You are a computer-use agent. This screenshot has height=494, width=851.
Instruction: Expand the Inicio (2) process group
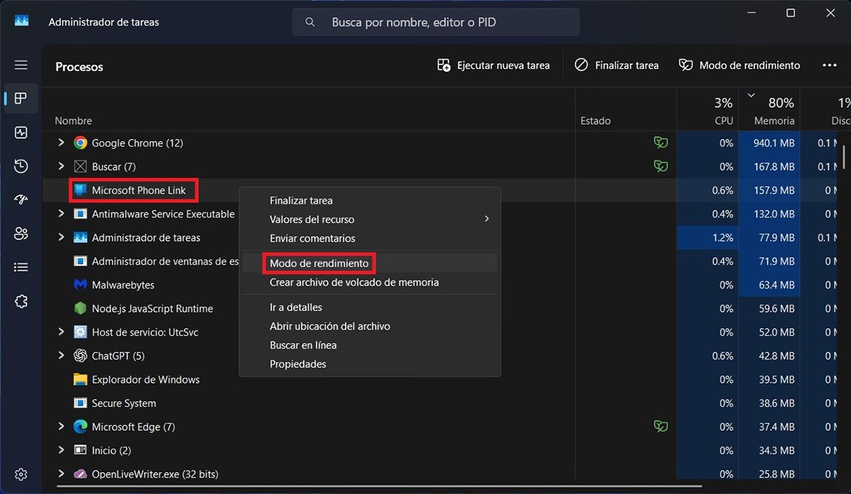point(61,450)
